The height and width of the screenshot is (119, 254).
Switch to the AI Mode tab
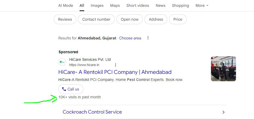click(x=66, y=5)
